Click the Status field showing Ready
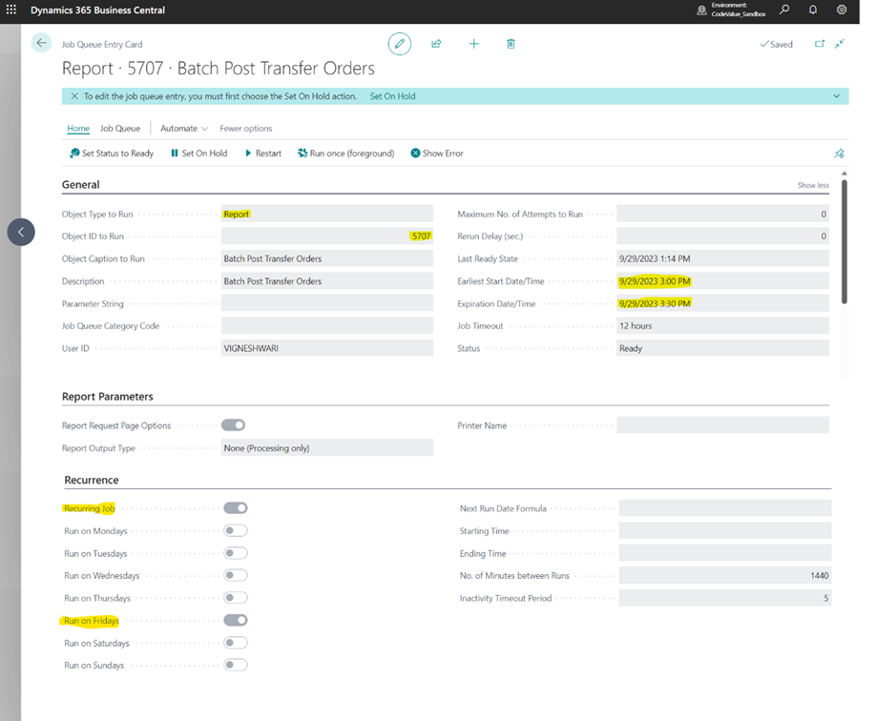 click(722, 348)
